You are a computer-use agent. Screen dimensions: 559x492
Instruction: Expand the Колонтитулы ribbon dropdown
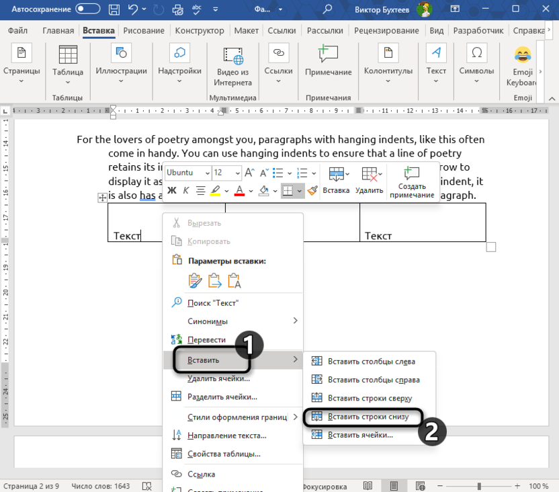(388, 81)
